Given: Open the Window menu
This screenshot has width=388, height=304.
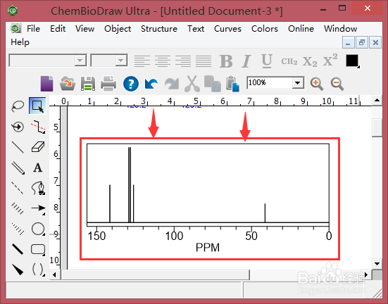Looking at the screenshot, I should pyautogui.click(x=341, y=29).
